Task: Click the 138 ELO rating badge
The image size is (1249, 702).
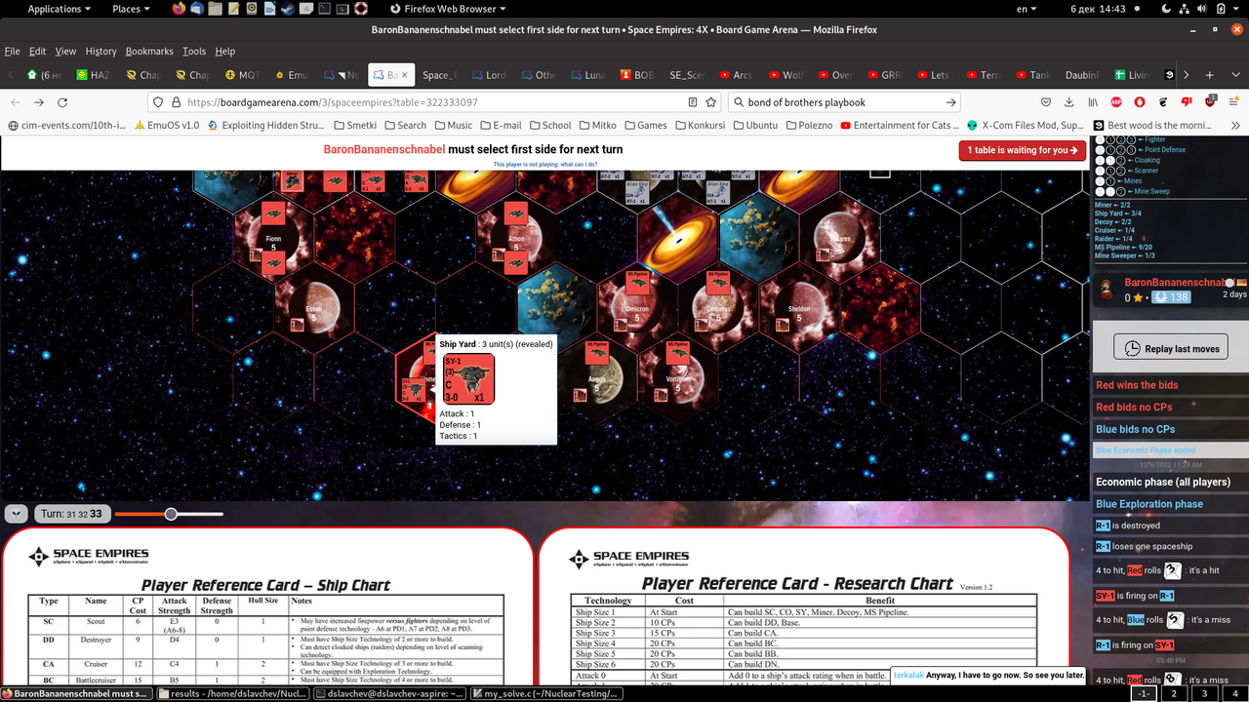Action: (1171, 297)
